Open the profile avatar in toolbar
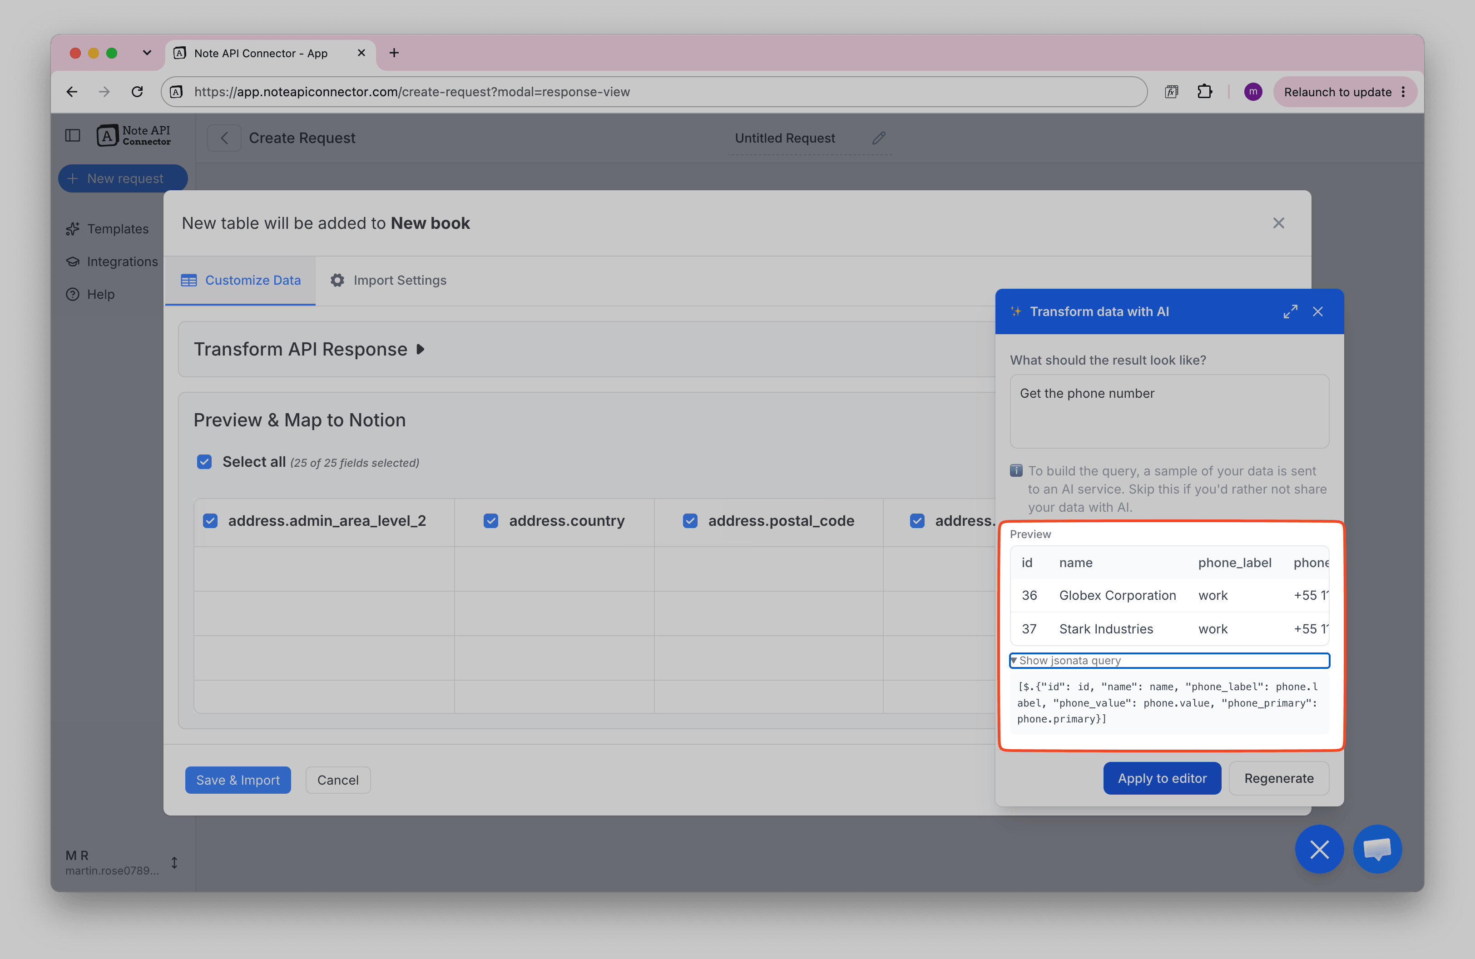The height and width of the screenshot is (959, 1475). [1252, 92]
